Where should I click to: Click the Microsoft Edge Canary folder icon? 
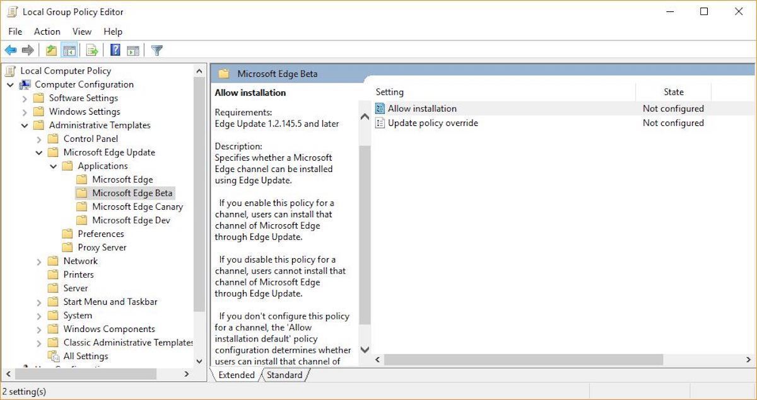click(81, 207)
